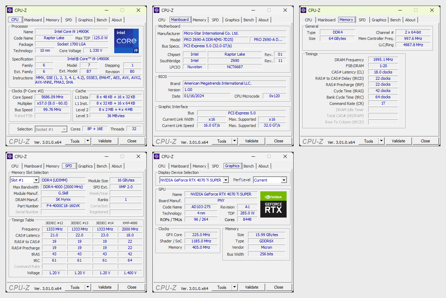
Task: Open Tools dropdown arrow in Graphics window
Action: point(234,287)
